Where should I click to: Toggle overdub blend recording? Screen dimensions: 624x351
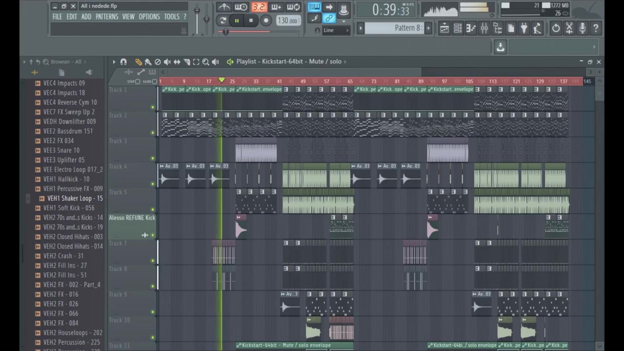[276, 7]
